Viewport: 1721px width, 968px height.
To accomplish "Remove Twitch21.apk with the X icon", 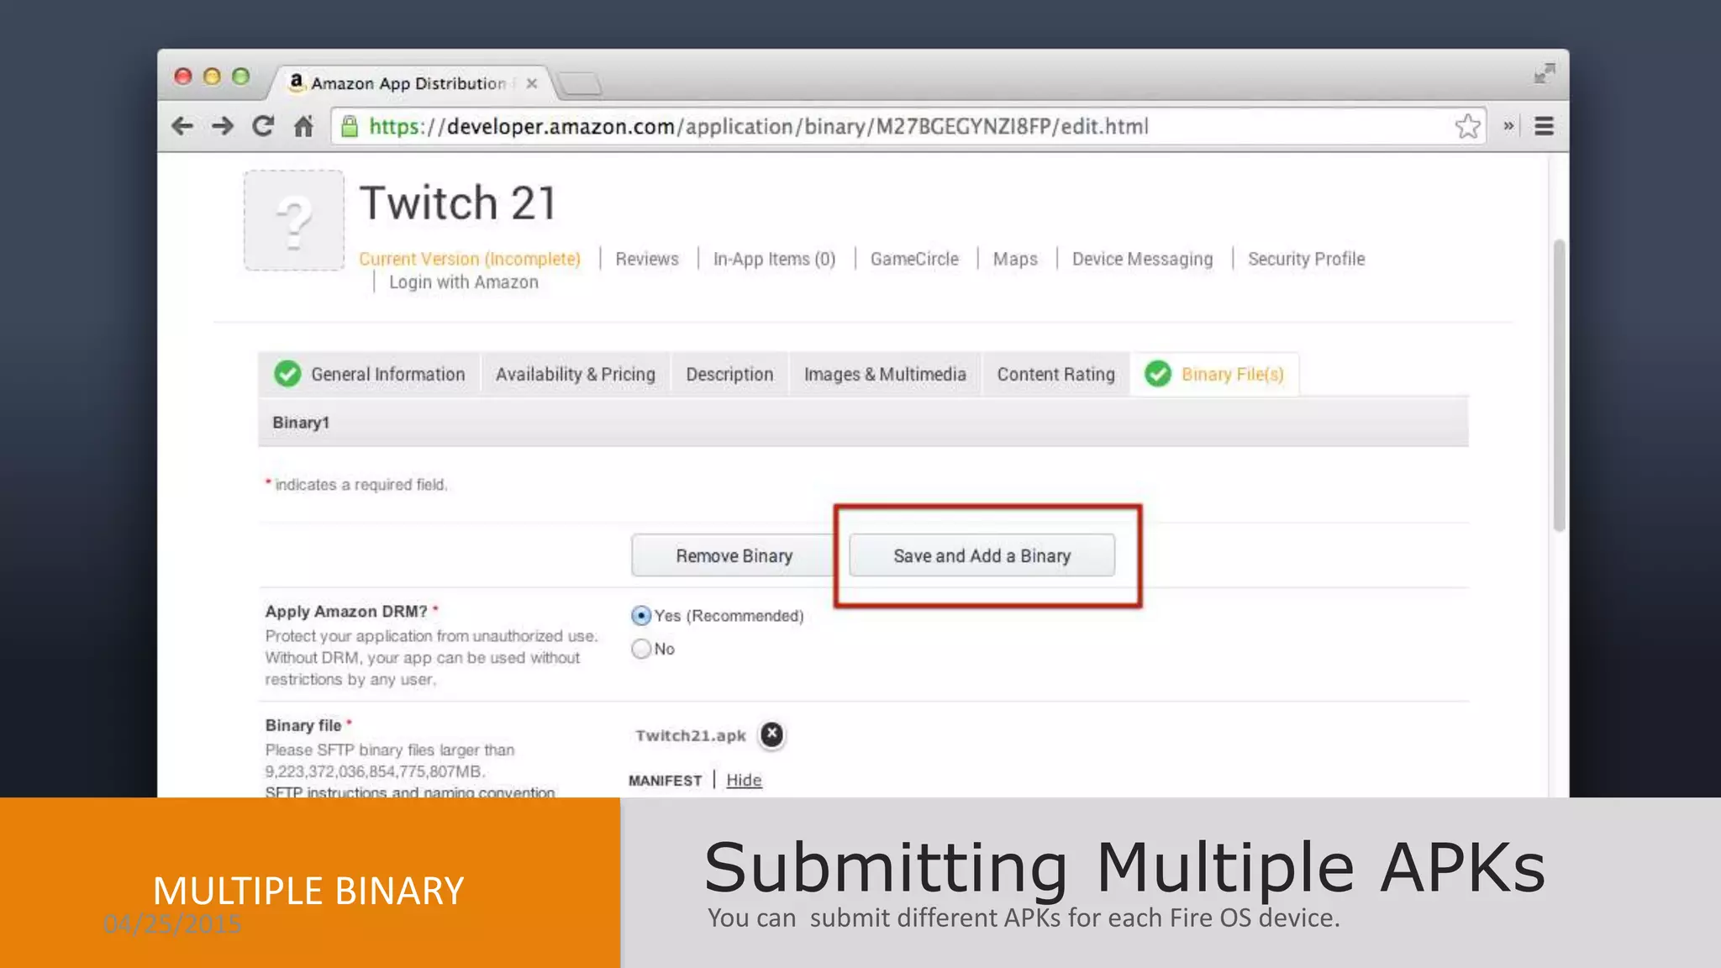I will [x=771, y=734].
